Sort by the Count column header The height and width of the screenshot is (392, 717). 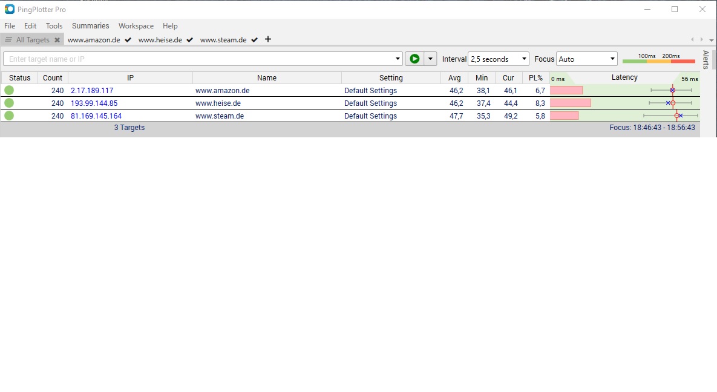click(53, 78)
